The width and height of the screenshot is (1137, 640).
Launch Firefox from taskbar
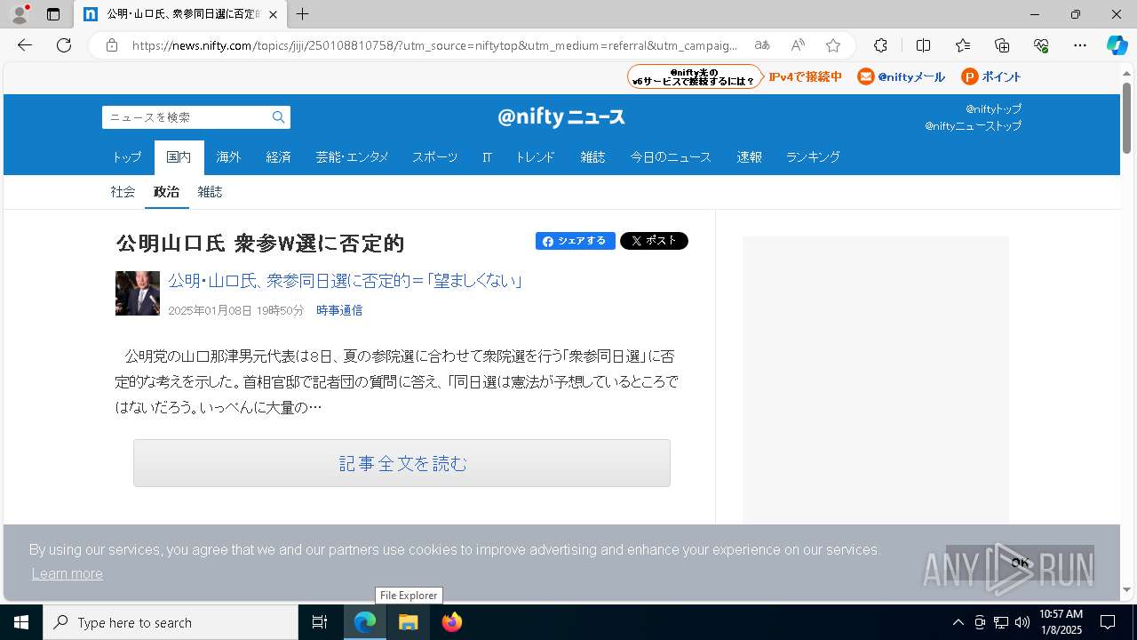(x=451, y=622)
